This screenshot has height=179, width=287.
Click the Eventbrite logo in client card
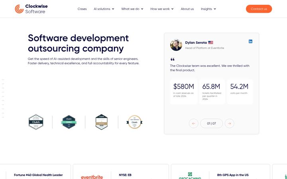pyautogui.click(x=92, y=177)
